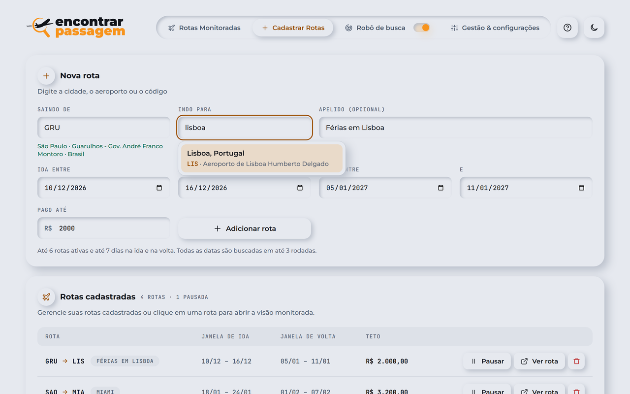Open calendar picker for 10/12/2026 date
Image resolution: width=630 pixels, height=394 pixels.
pos(159,188)
